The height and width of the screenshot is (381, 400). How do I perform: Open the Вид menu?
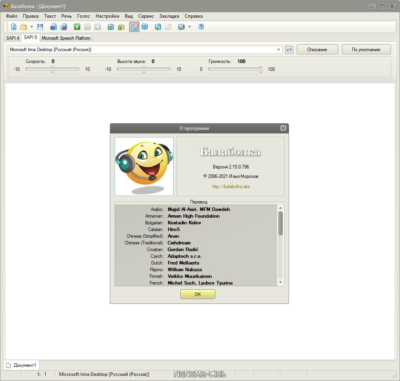pyautogui.click(x=129, y=16)
